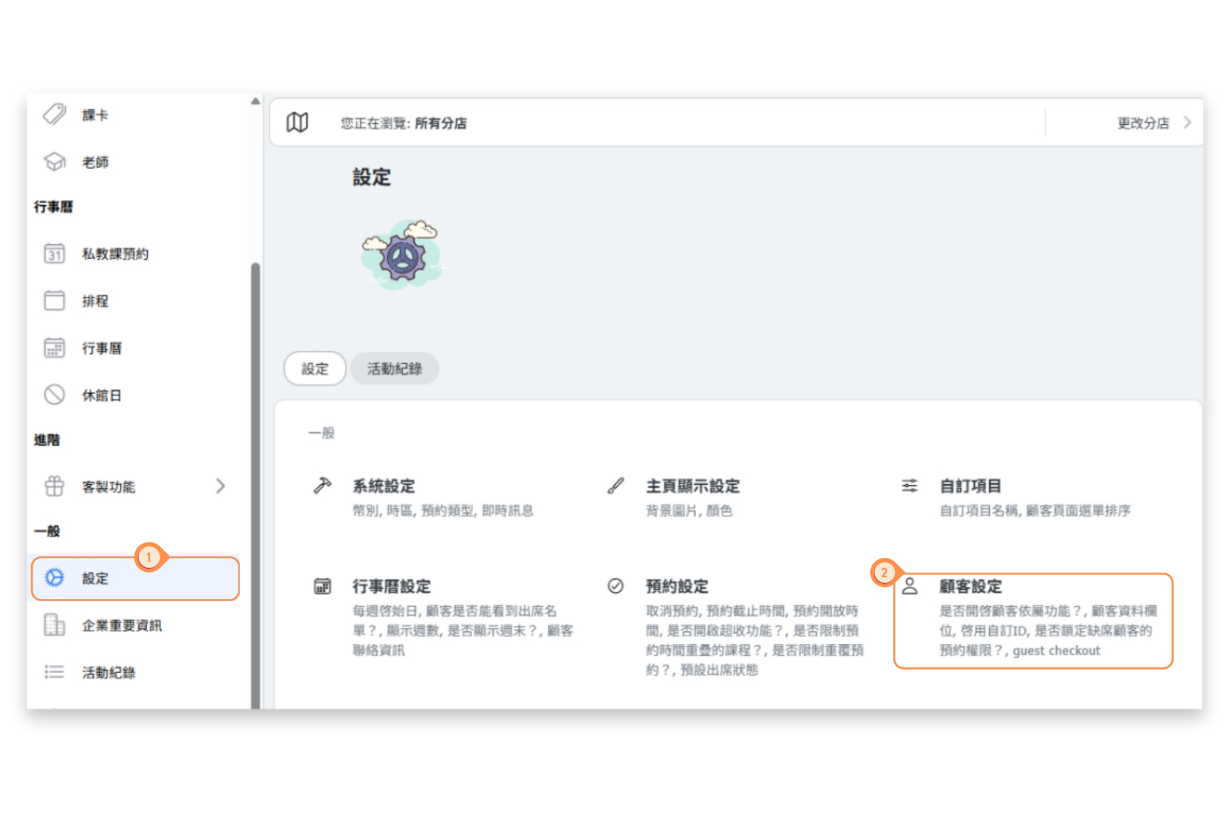Image resolution: width=1230 pixels, height=819 pixels.
Task: Expand the 客製功能 chevron arrow
Action: coord(220,485)
